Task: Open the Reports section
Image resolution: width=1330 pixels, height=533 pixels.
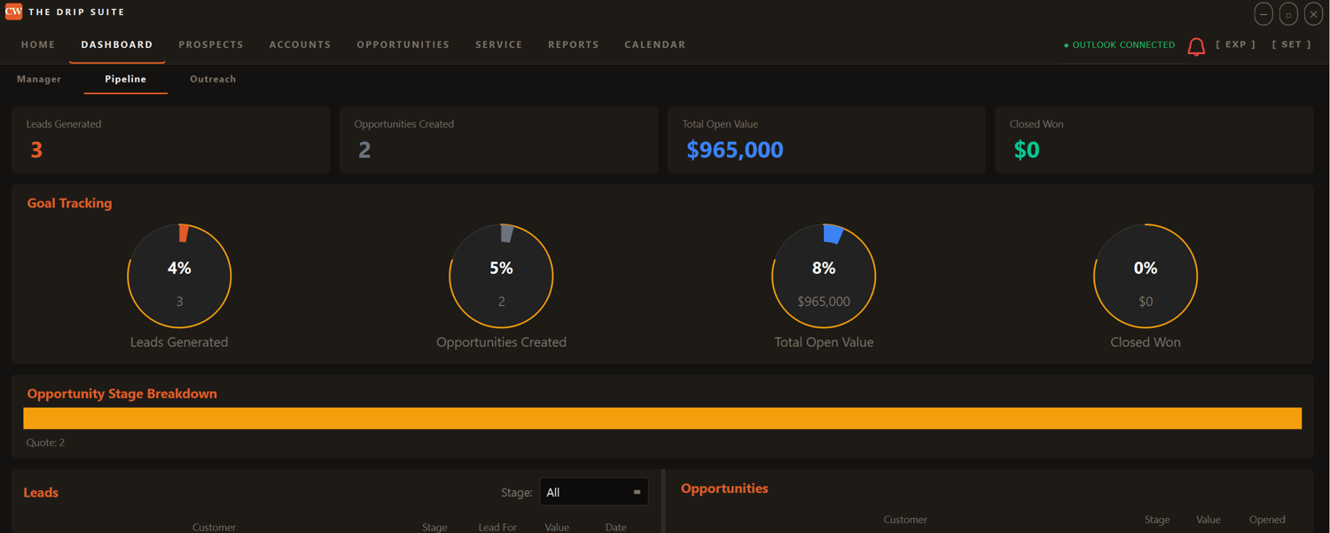Action: [x=574, y=44]
